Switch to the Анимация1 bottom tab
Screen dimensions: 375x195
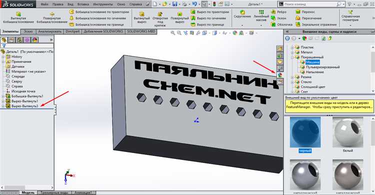[x=83, y=192]
